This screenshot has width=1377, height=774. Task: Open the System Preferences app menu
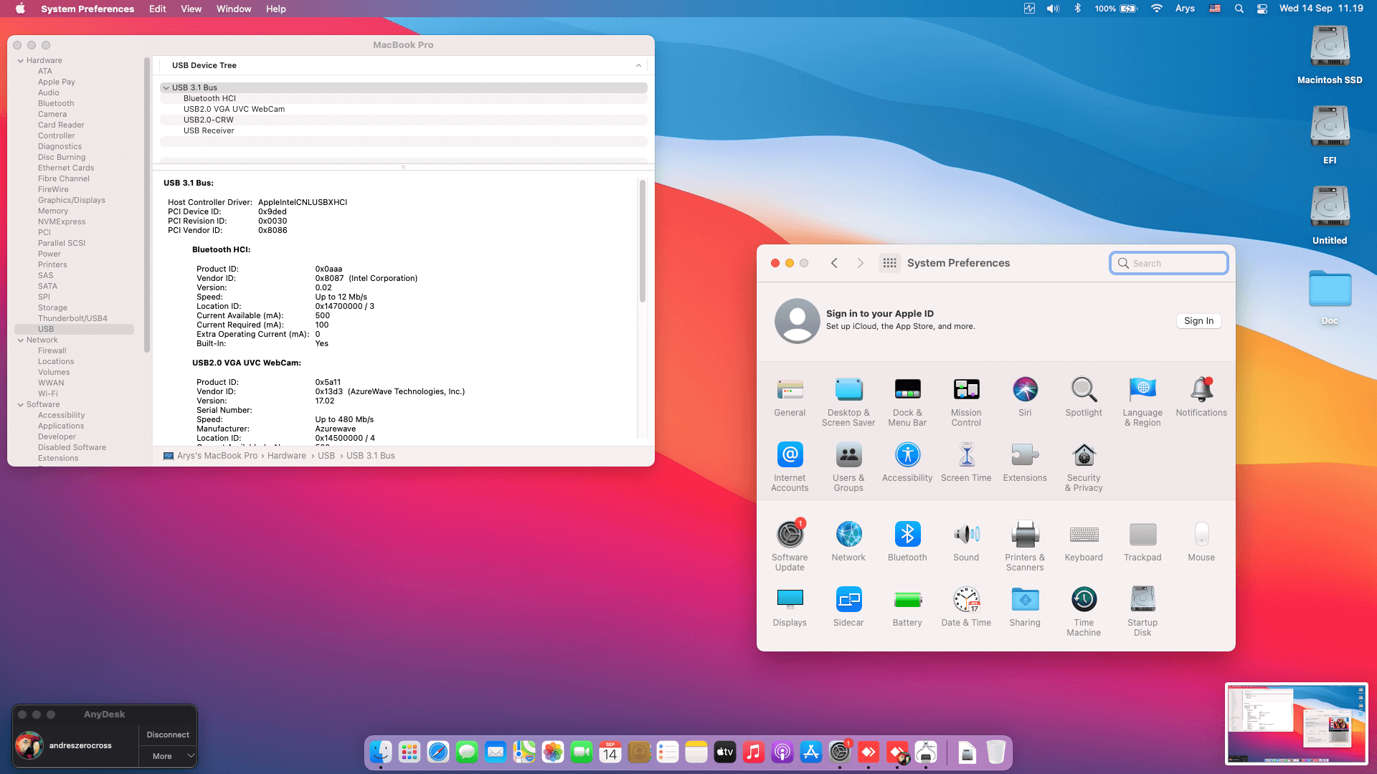tap(87, 9)
